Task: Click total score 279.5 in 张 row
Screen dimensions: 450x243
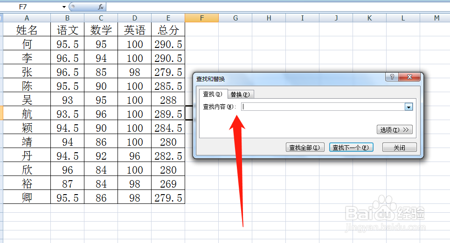Action: [x=168, y=71]
